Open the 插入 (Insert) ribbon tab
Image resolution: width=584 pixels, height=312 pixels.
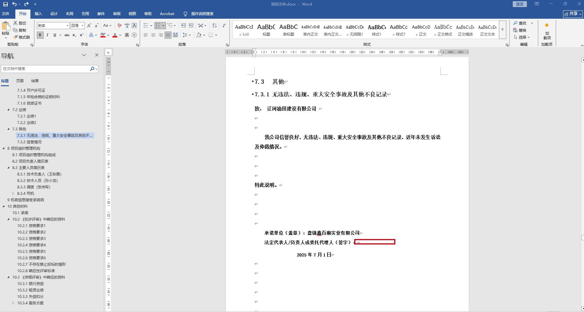[x=38, y=14]
